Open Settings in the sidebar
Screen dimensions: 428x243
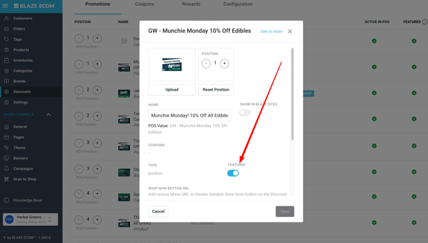(21, 103)
